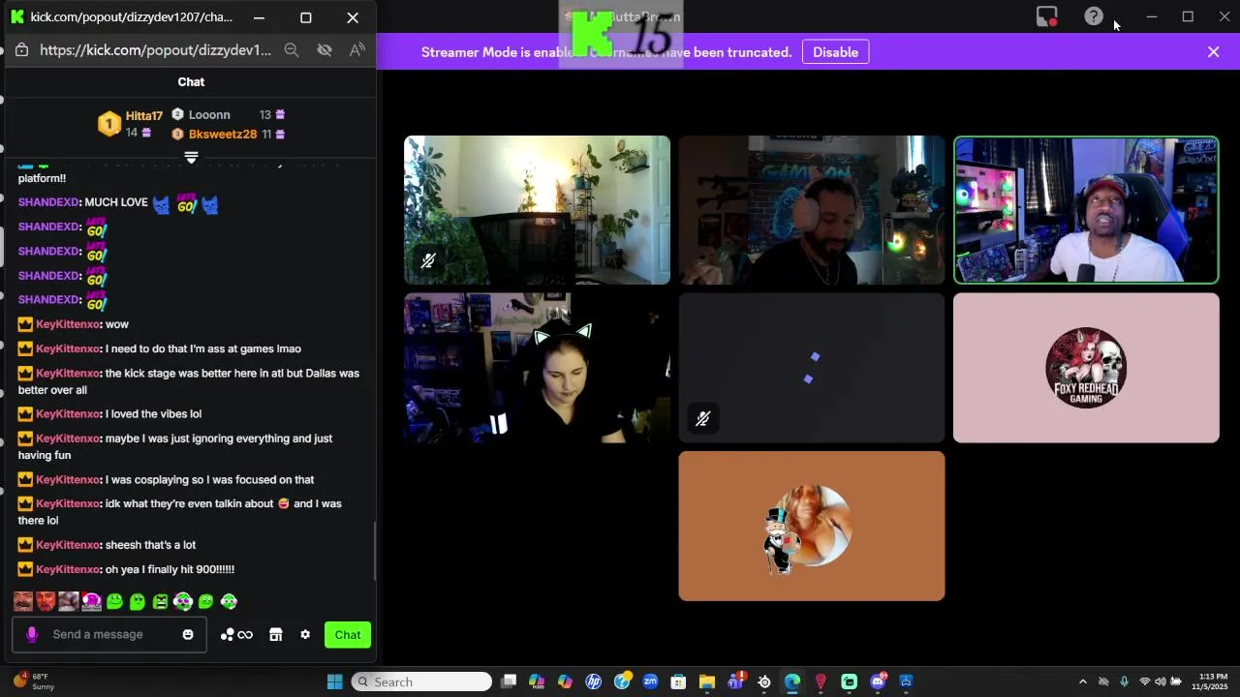Dismiss the Streamer Mode banner

coord(1214,52)
